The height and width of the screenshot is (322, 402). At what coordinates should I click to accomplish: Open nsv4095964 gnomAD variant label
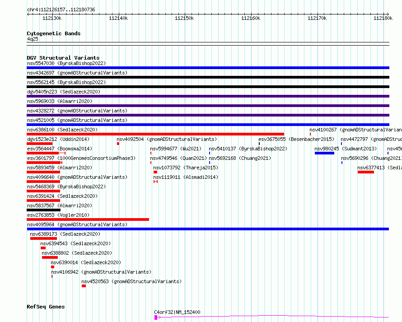77,224
